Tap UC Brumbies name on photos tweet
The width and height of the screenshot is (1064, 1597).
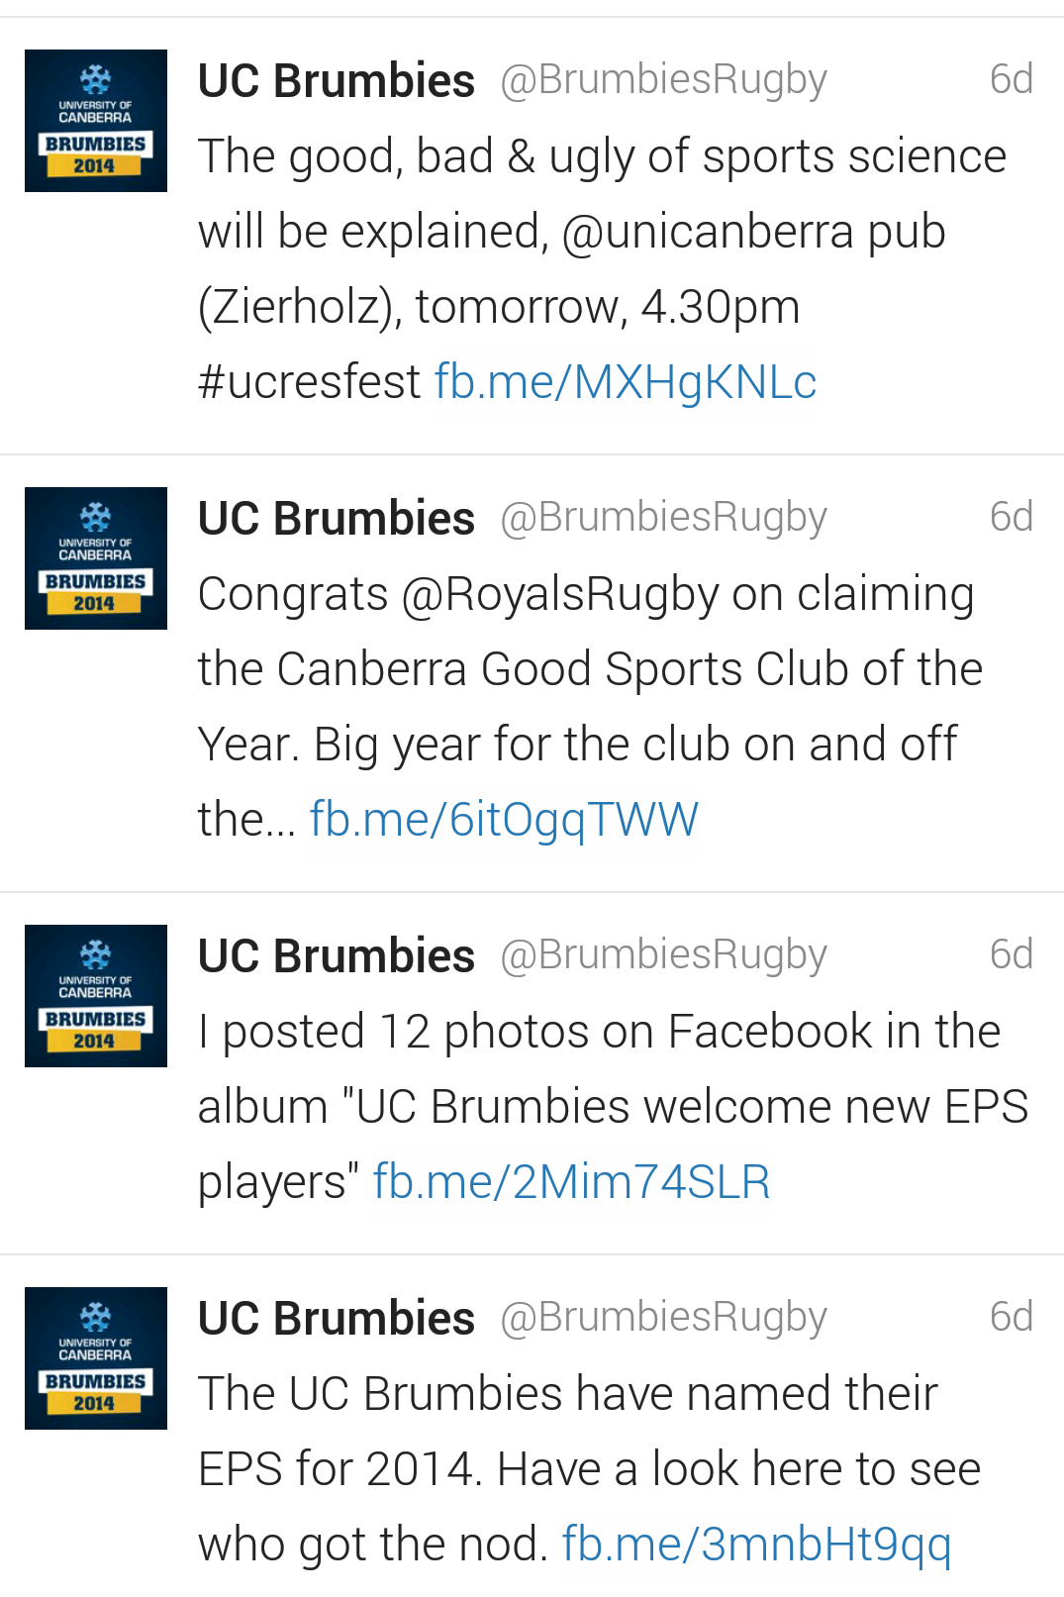click(337, 955)
